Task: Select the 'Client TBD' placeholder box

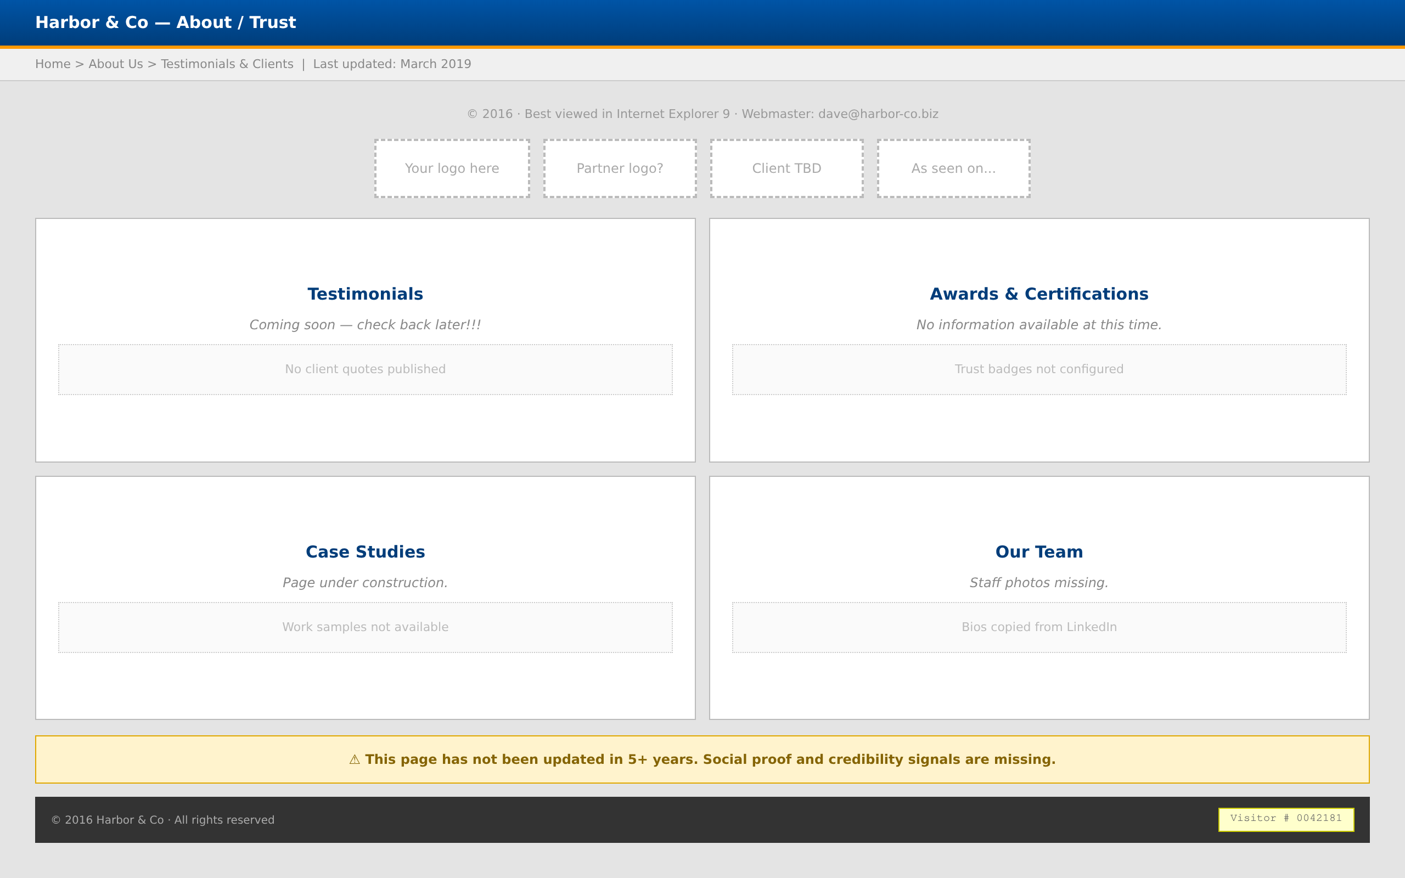Action: click(x=786, y=168)
